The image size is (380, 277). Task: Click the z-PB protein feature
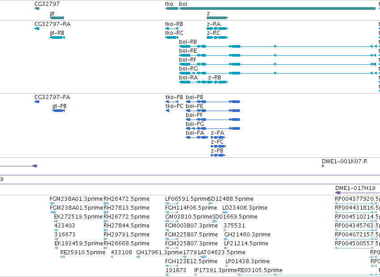point(218,155)
